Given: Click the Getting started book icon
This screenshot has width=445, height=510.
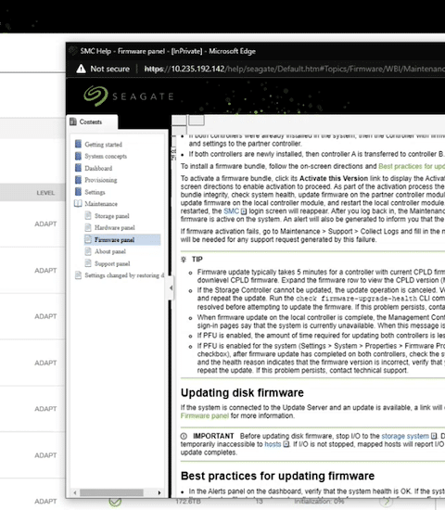Looking at the screenshot, I should [x=78, y=144].
